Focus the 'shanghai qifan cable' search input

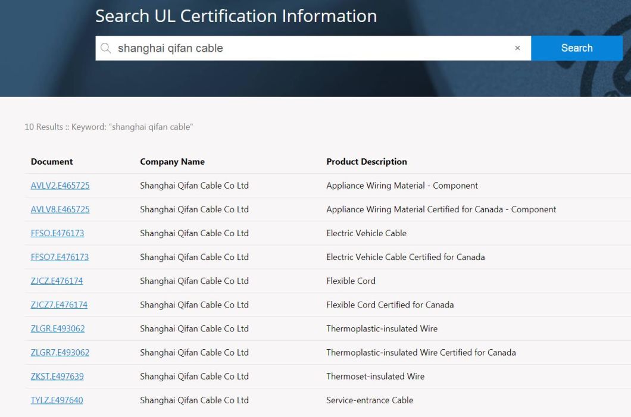coord(310,48)
